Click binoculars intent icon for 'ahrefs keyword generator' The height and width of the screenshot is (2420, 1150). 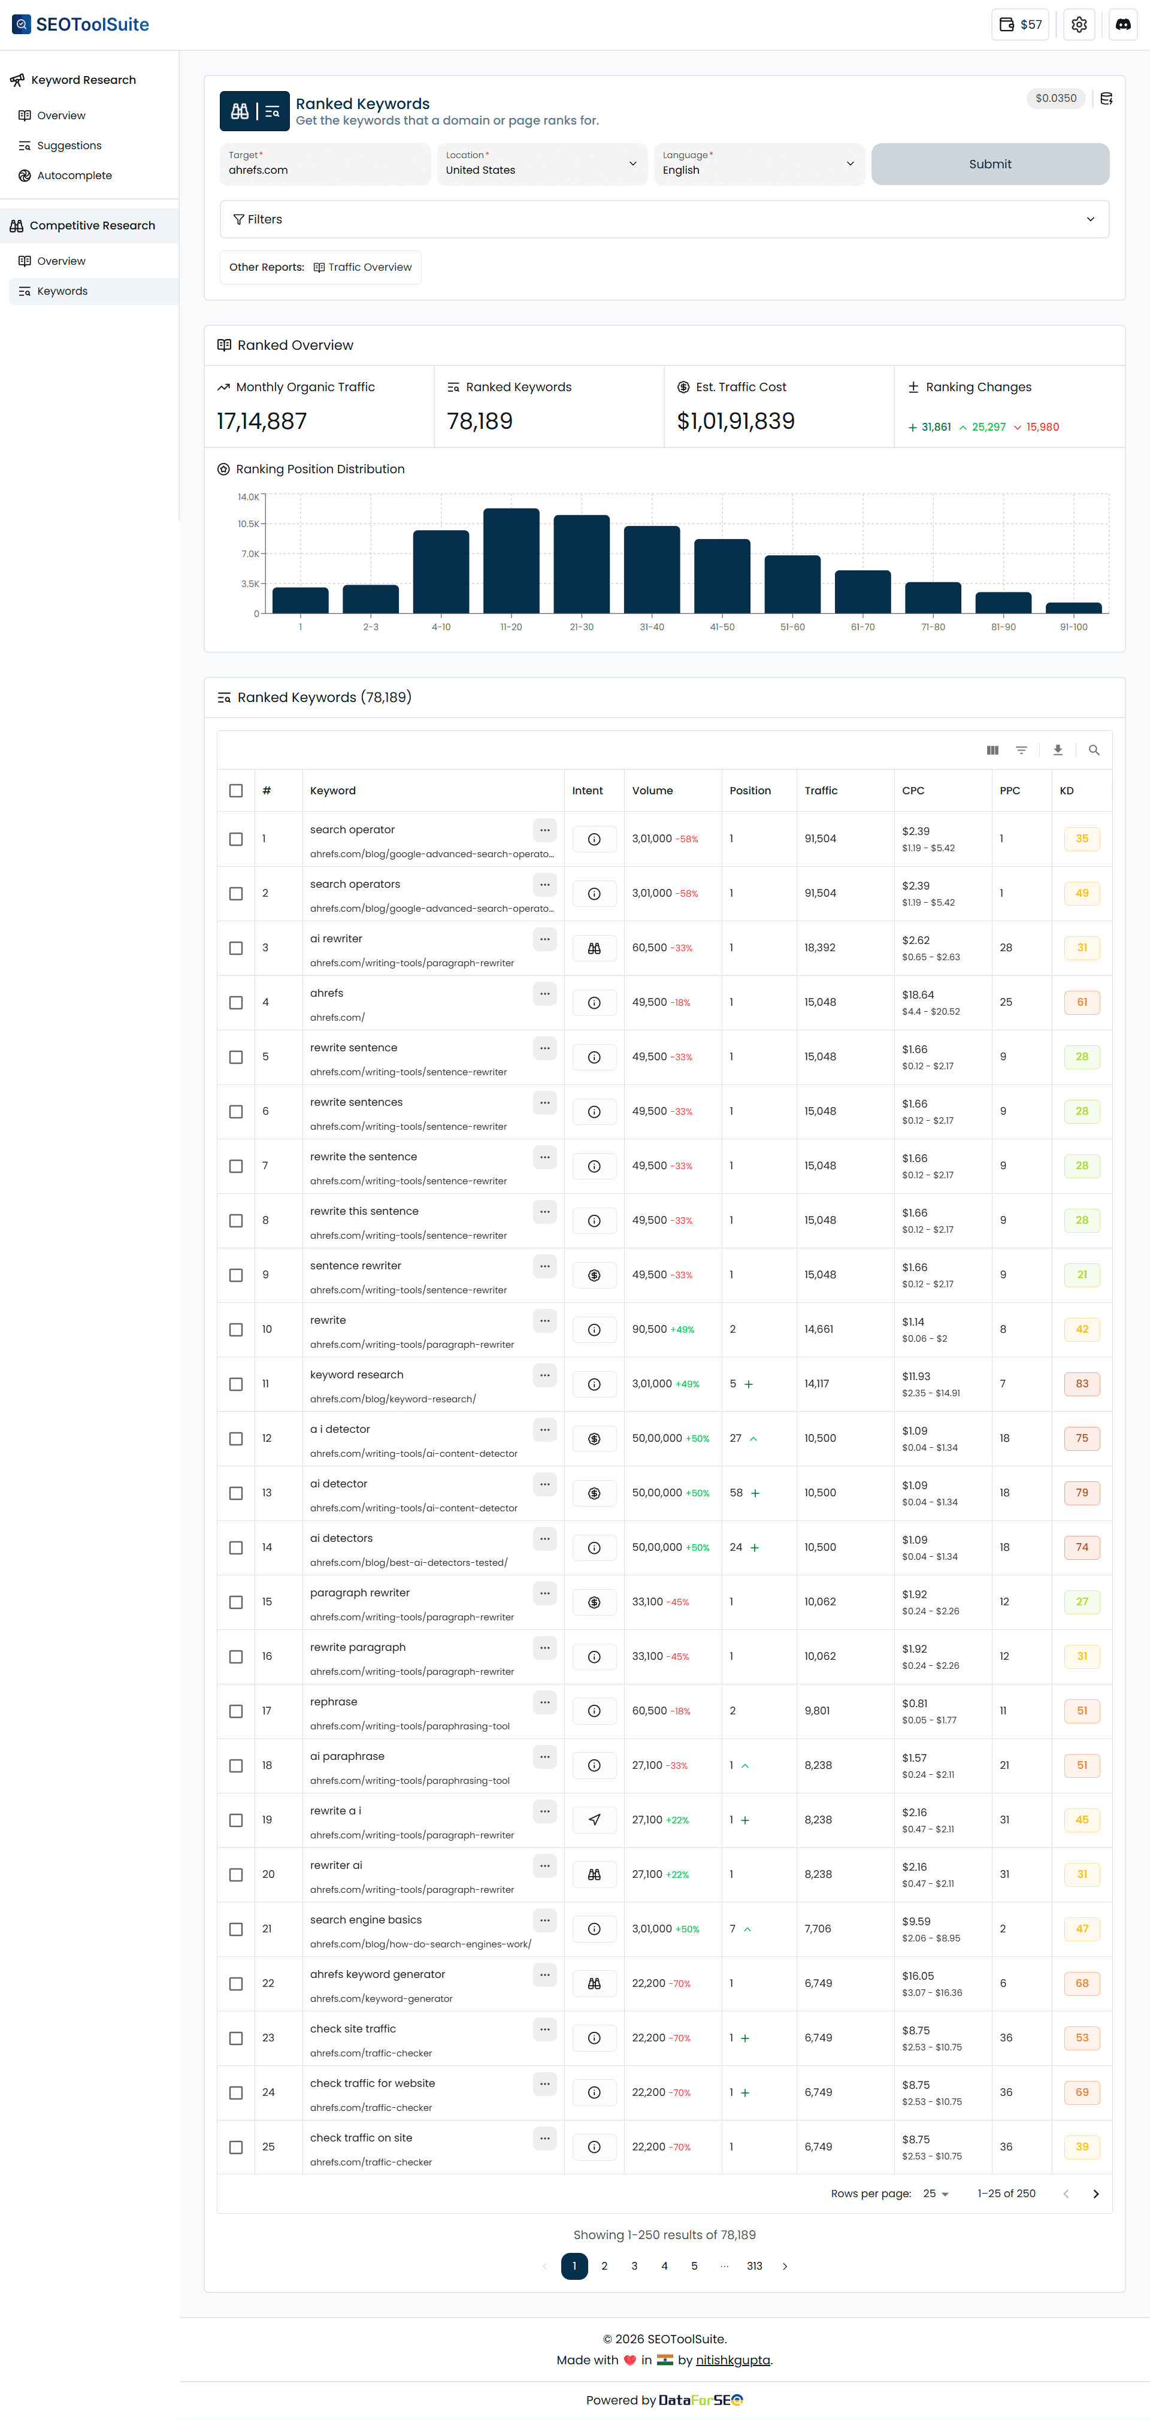coord(594,1983)
